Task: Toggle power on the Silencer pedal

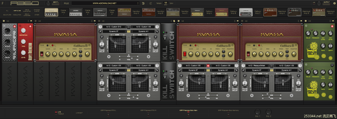Action: pyautogui.click(x=14, y=26)
